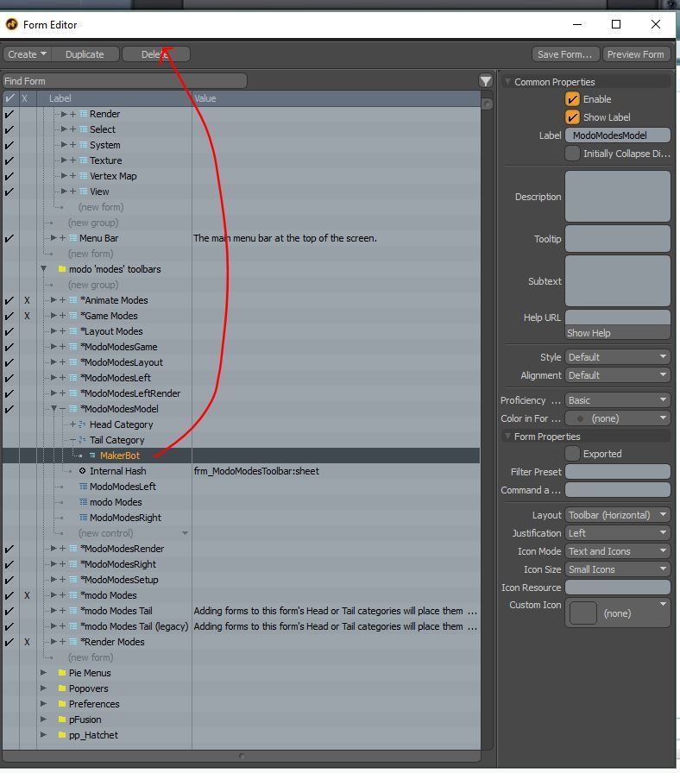Open the Layout dropdown Toolbar (Horizontal)
Viewport: 680px width, 773px height.
point(617,515)
